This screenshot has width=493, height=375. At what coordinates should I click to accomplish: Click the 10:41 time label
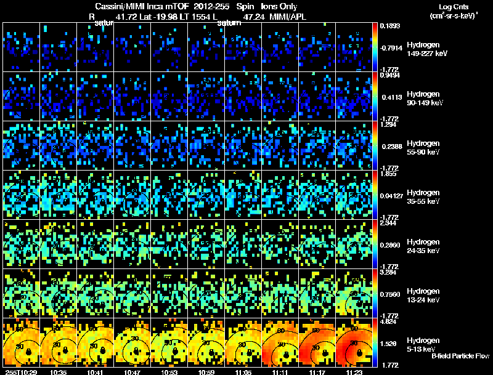point(95,372)
